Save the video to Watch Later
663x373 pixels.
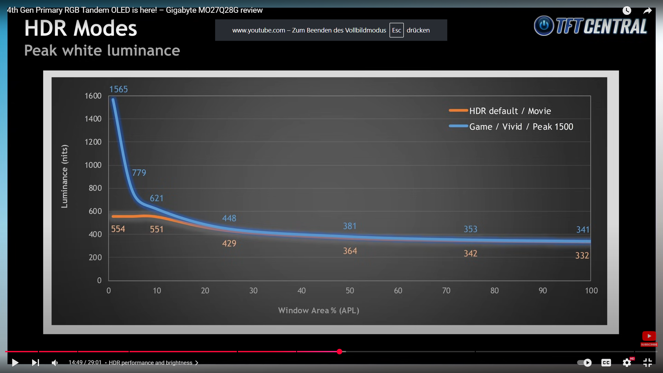pyautogui.click(x=627, y=10)
